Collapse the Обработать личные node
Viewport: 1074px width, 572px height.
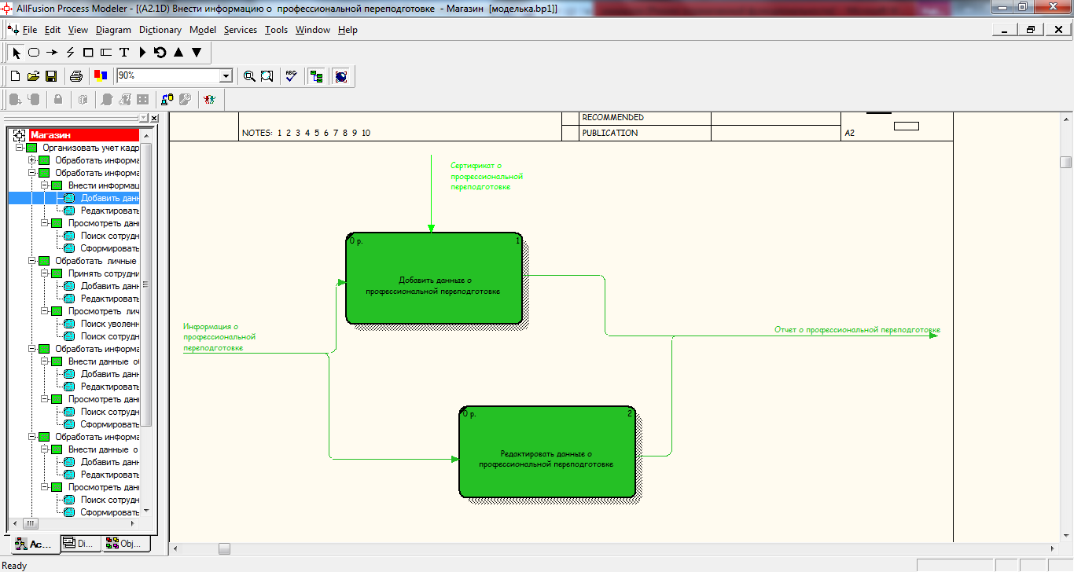click(x=32, y=261)
